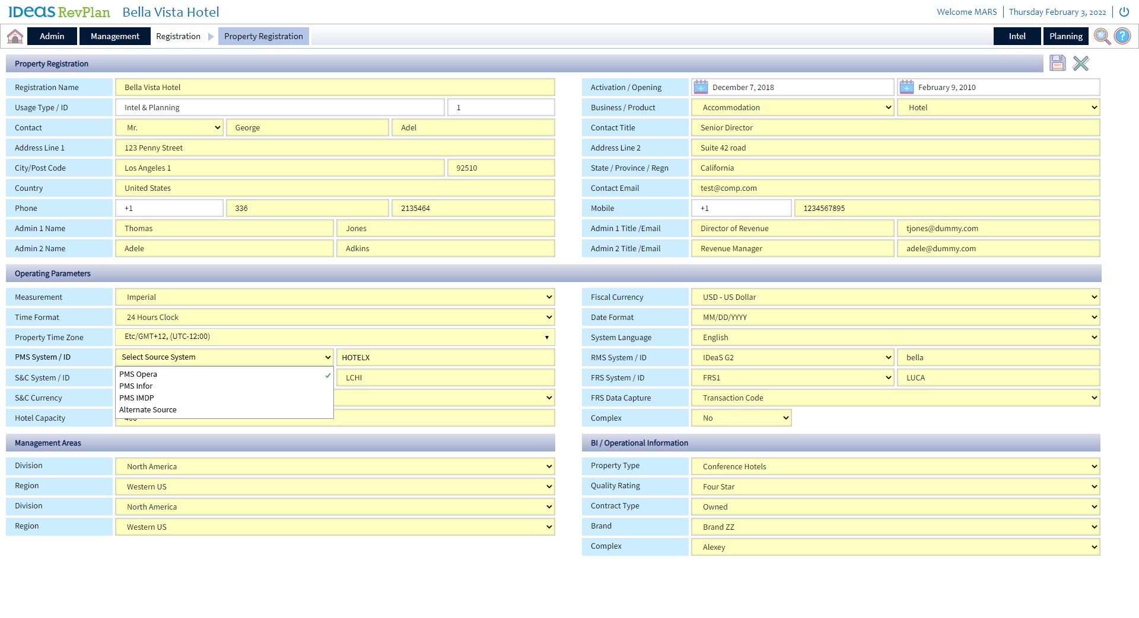Expand the Measurement dropdown
The width and height of the screenshot is (1139, 618).
click(x=335, y=297)
